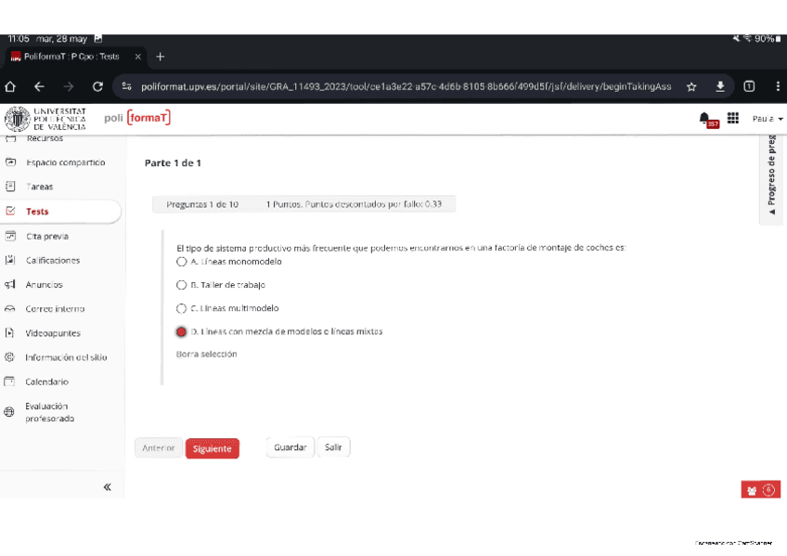Viewport: 787px width, 556px height.
Task: Open Calificaciones in the sidebar
Action: click(53, 261)
